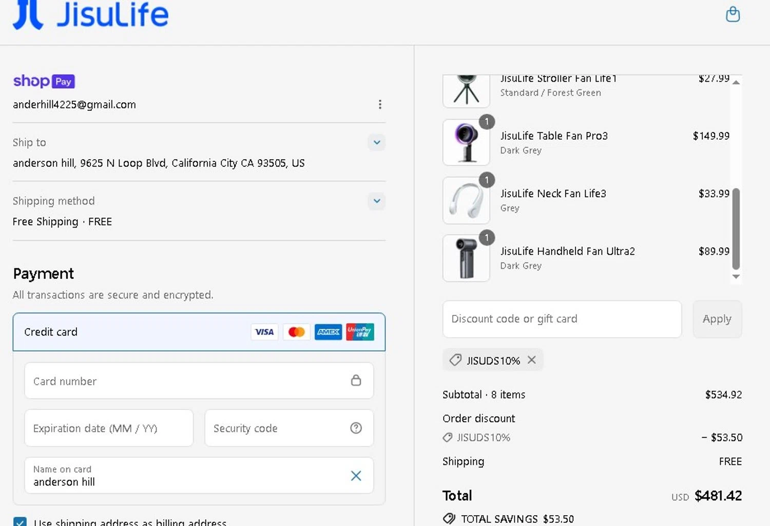Click the 'Standard / Forest Green' variant text
The width and height of the screenshot is (770, 526).
point(551,92)
